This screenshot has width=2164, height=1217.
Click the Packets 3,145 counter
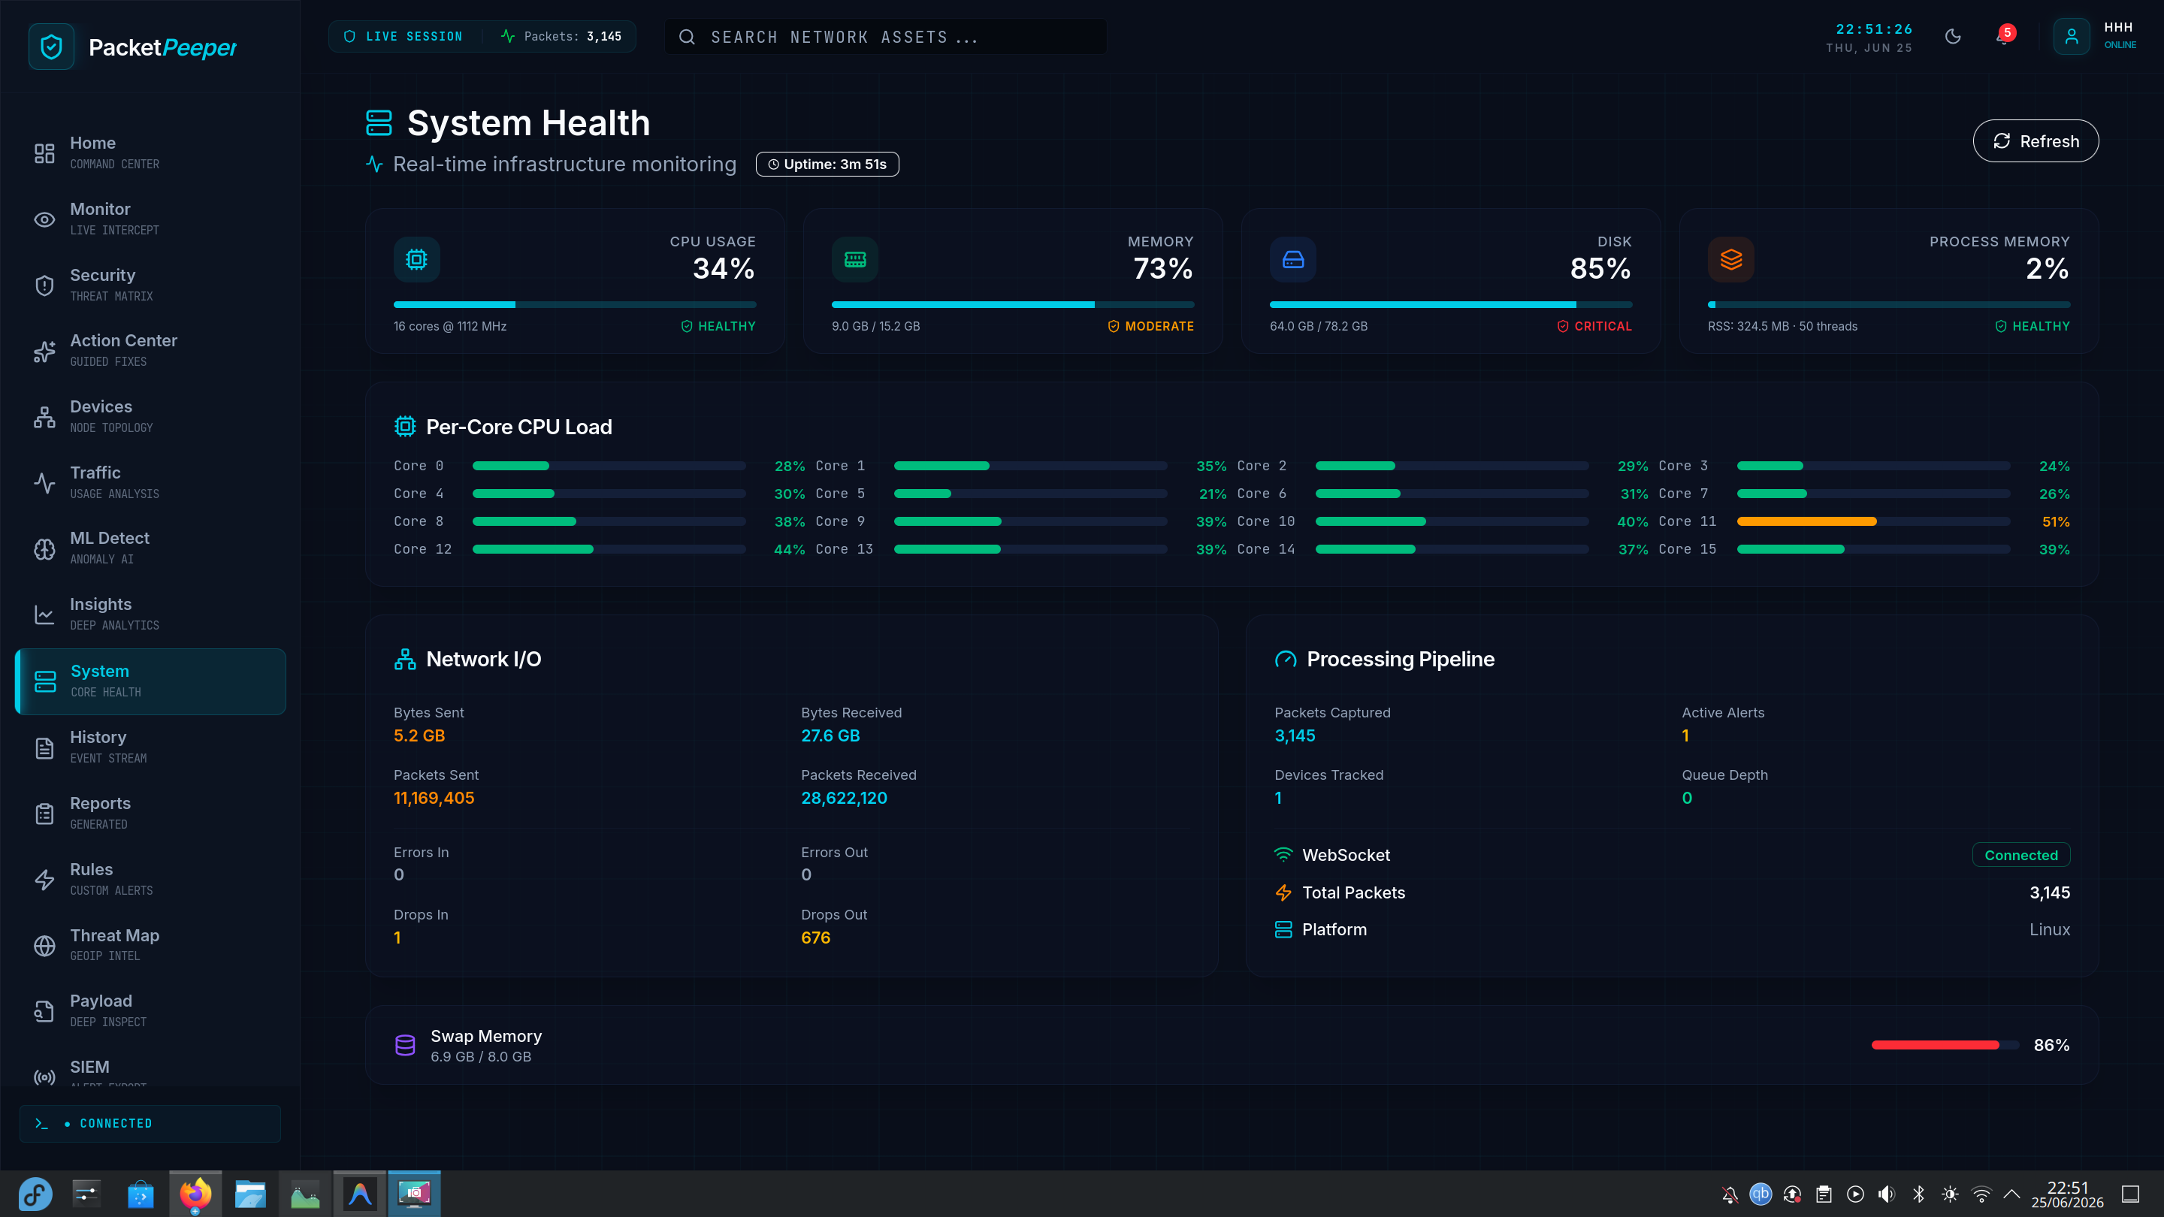[x=561, y=36]
